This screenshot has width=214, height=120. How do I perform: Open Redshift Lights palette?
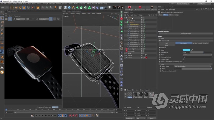(x=129, y=8)
